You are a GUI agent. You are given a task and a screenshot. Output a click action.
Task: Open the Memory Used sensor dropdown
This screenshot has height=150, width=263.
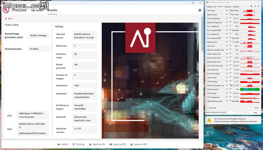coord(227,42)
